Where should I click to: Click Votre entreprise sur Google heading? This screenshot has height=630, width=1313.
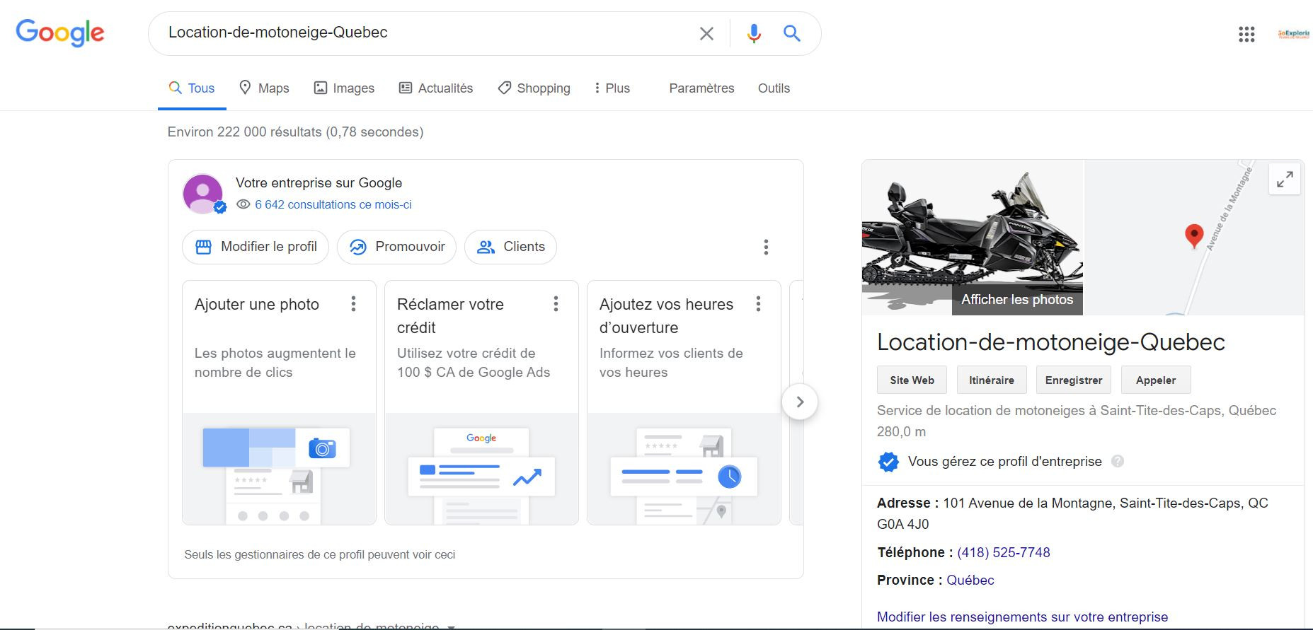click(x=319, y=182)
